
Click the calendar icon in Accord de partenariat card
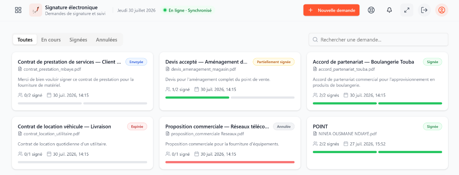coord(346,95)
